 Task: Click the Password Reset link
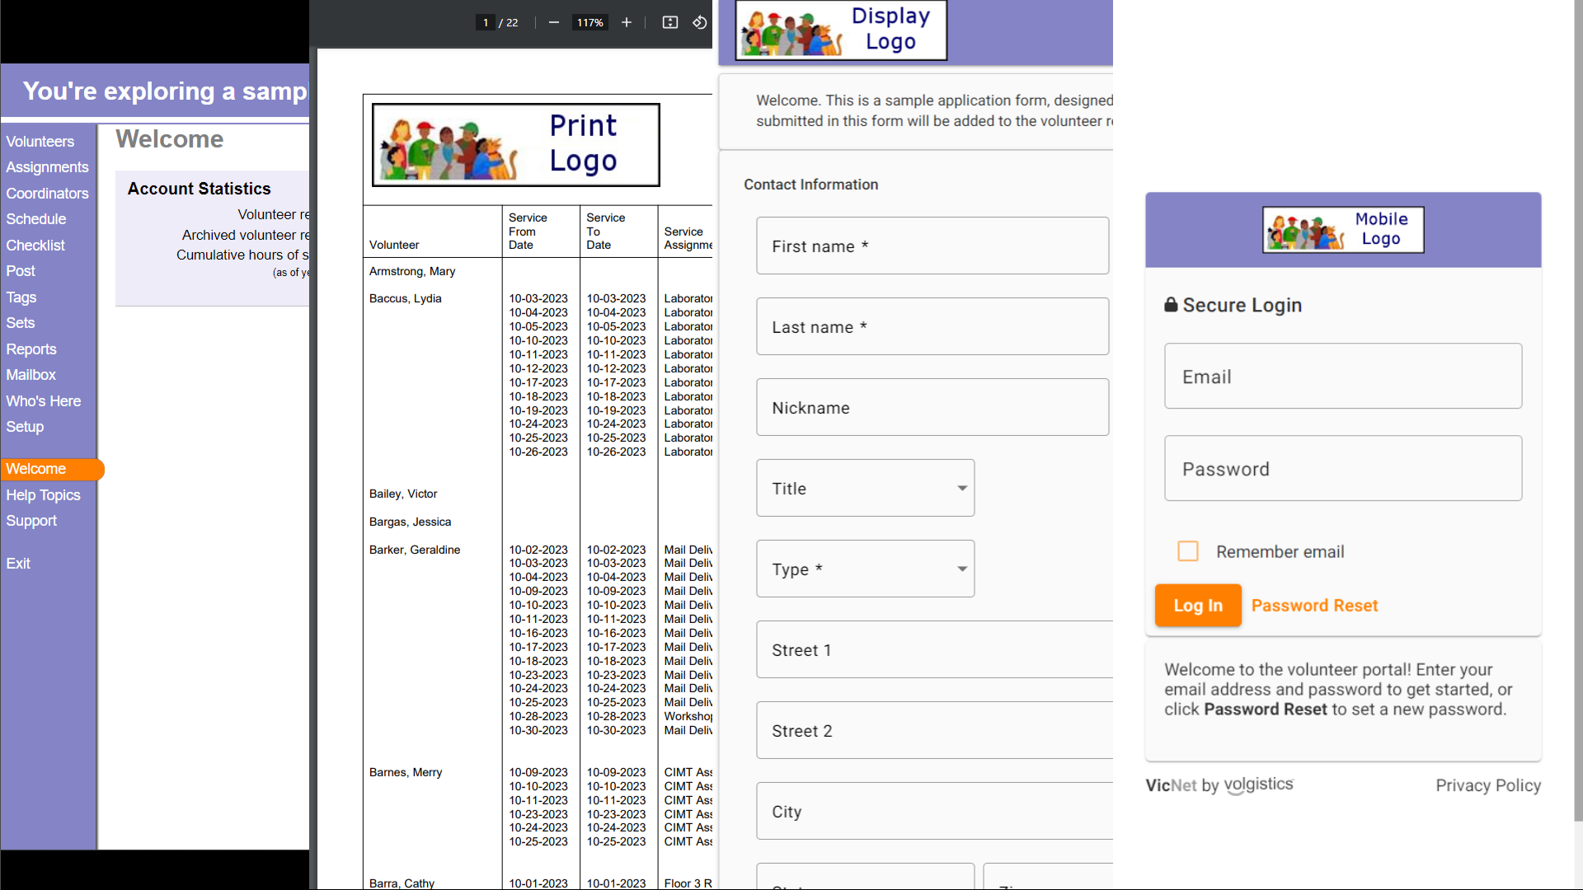[x=1314, y=605]
